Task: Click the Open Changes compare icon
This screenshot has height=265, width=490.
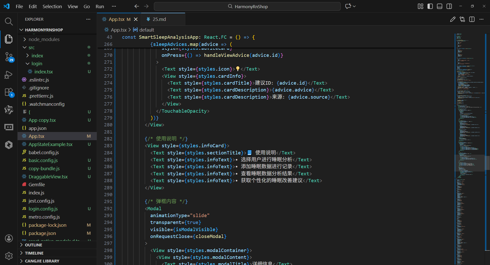Action: tap(462, 19)
